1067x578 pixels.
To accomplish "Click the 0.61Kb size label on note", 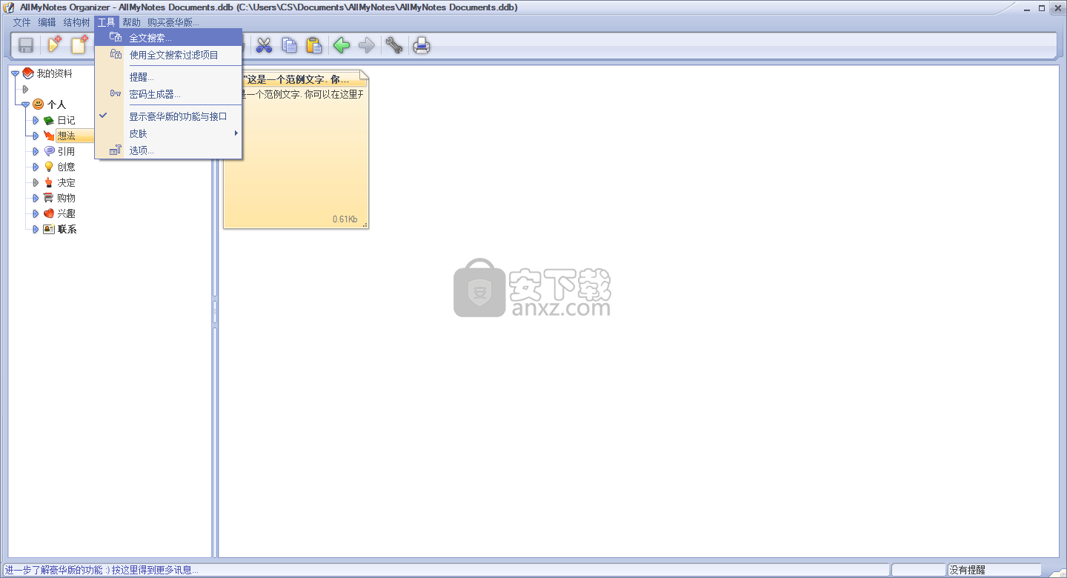I will [345, 219].
